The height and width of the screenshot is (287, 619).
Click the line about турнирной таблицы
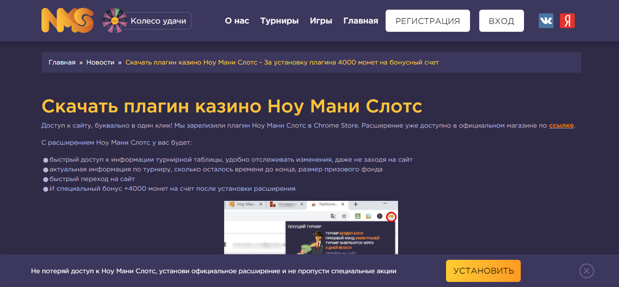click(x=231, y=160)
